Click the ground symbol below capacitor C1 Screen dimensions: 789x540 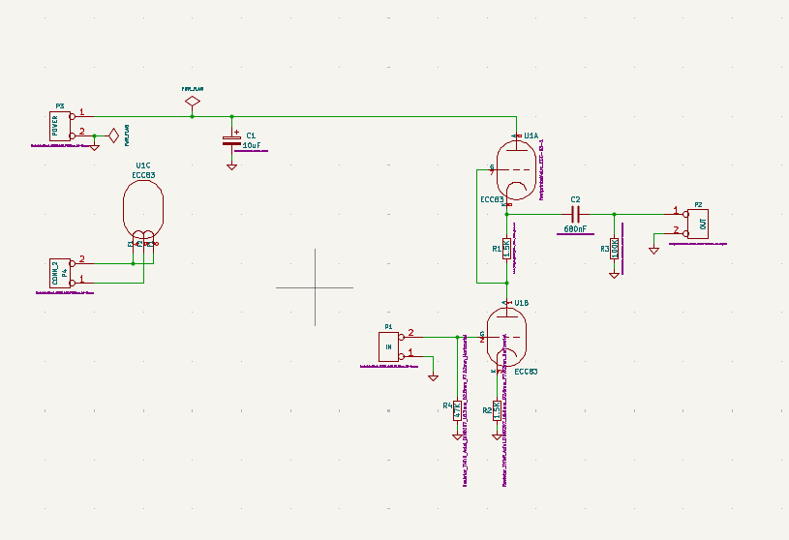pos(231,166)
